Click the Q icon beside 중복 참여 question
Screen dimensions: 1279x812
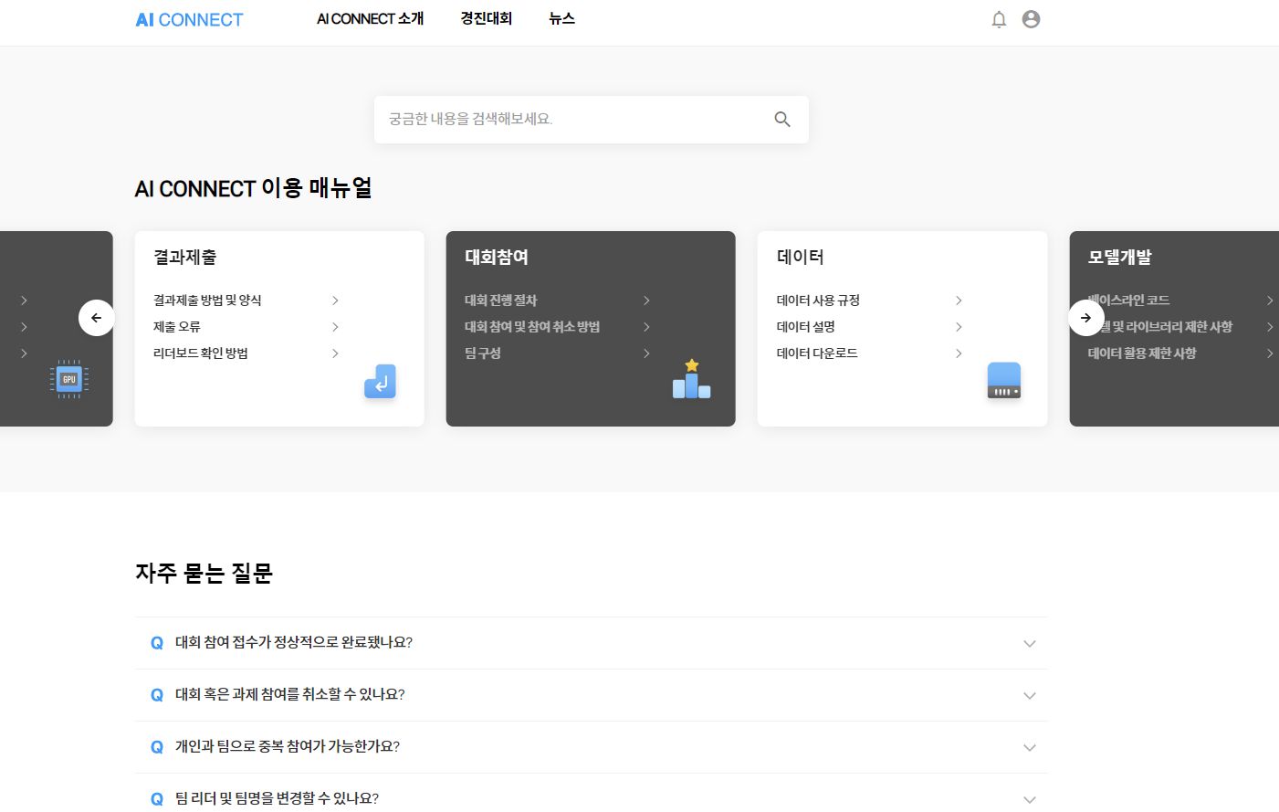[x=157, y=747]
